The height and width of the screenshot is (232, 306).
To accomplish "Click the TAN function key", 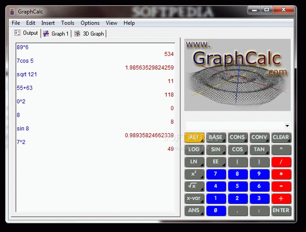I will coord(259,150).
